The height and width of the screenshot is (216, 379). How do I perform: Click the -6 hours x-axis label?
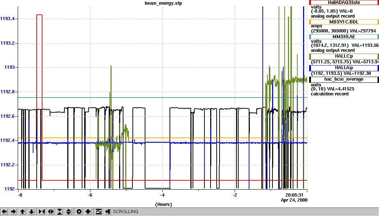90,195
